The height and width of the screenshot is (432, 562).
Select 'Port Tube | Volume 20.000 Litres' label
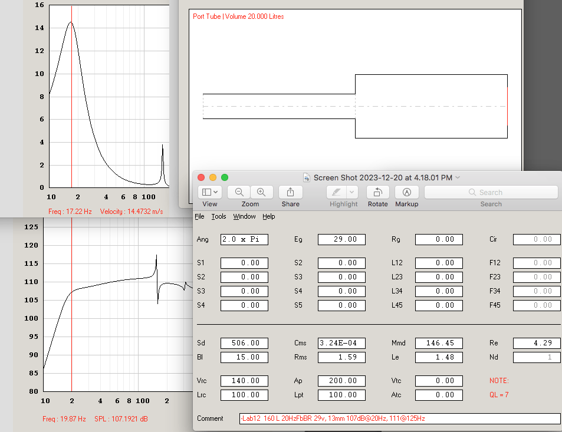(238, 17)
